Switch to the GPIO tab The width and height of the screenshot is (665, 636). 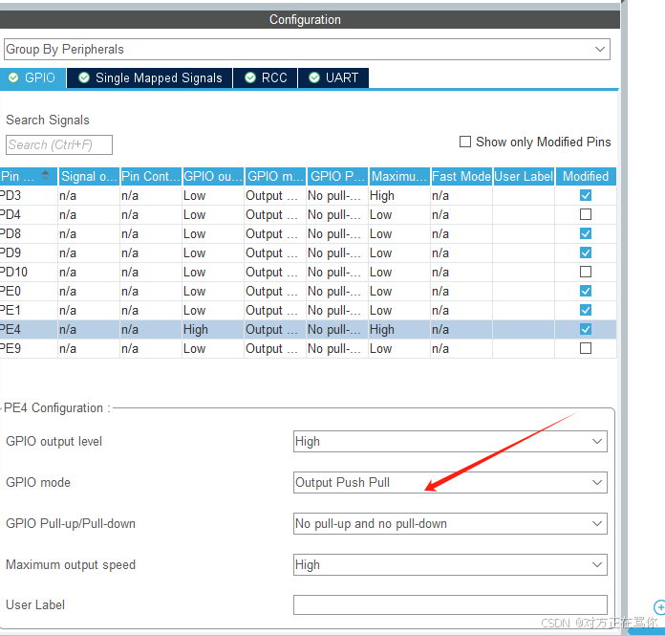click(32, 77)
